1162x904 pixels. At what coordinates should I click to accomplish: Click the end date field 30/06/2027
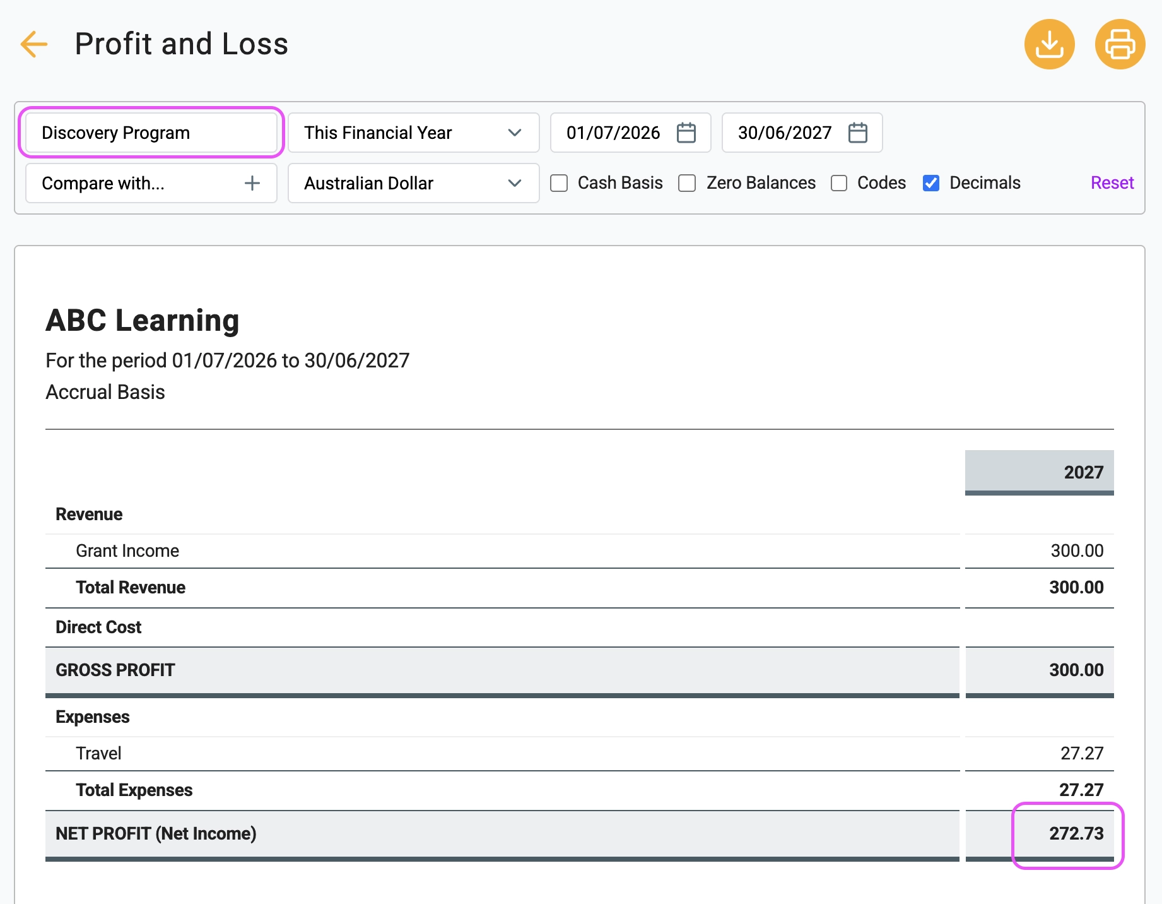pyautogui.click(x=802, y=133)
